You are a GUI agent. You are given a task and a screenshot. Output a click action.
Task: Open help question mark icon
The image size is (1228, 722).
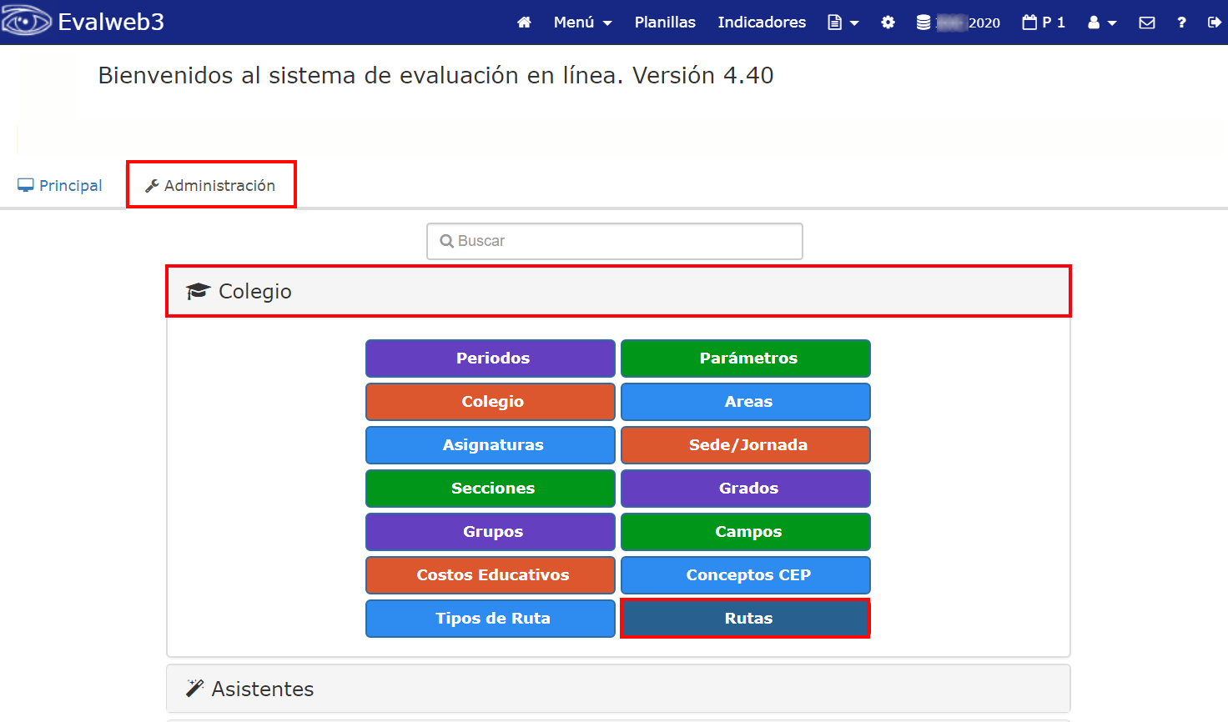pos(1181,23)
